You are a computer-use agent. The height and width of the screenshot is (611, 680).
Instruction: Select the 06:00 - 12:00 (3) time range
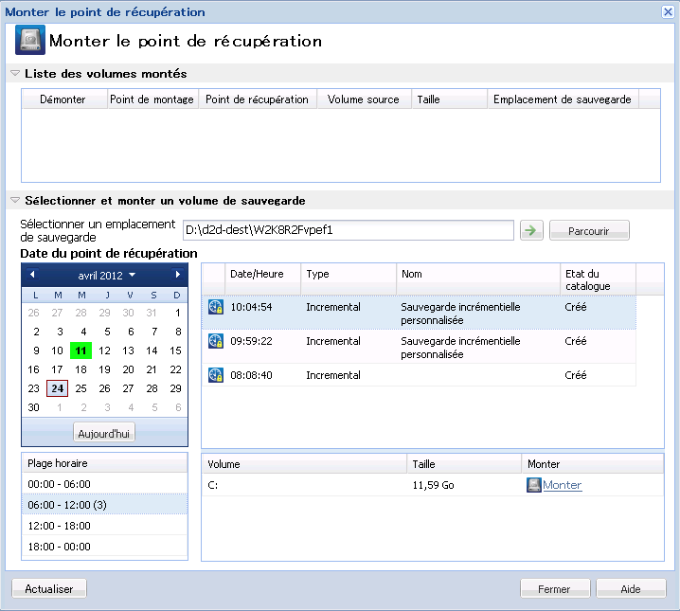[x=66, y=504]
